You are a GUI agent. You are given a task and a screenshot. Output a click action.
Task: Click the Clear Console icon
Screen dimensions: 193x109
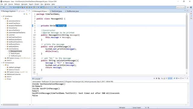[x=162, y=78]
